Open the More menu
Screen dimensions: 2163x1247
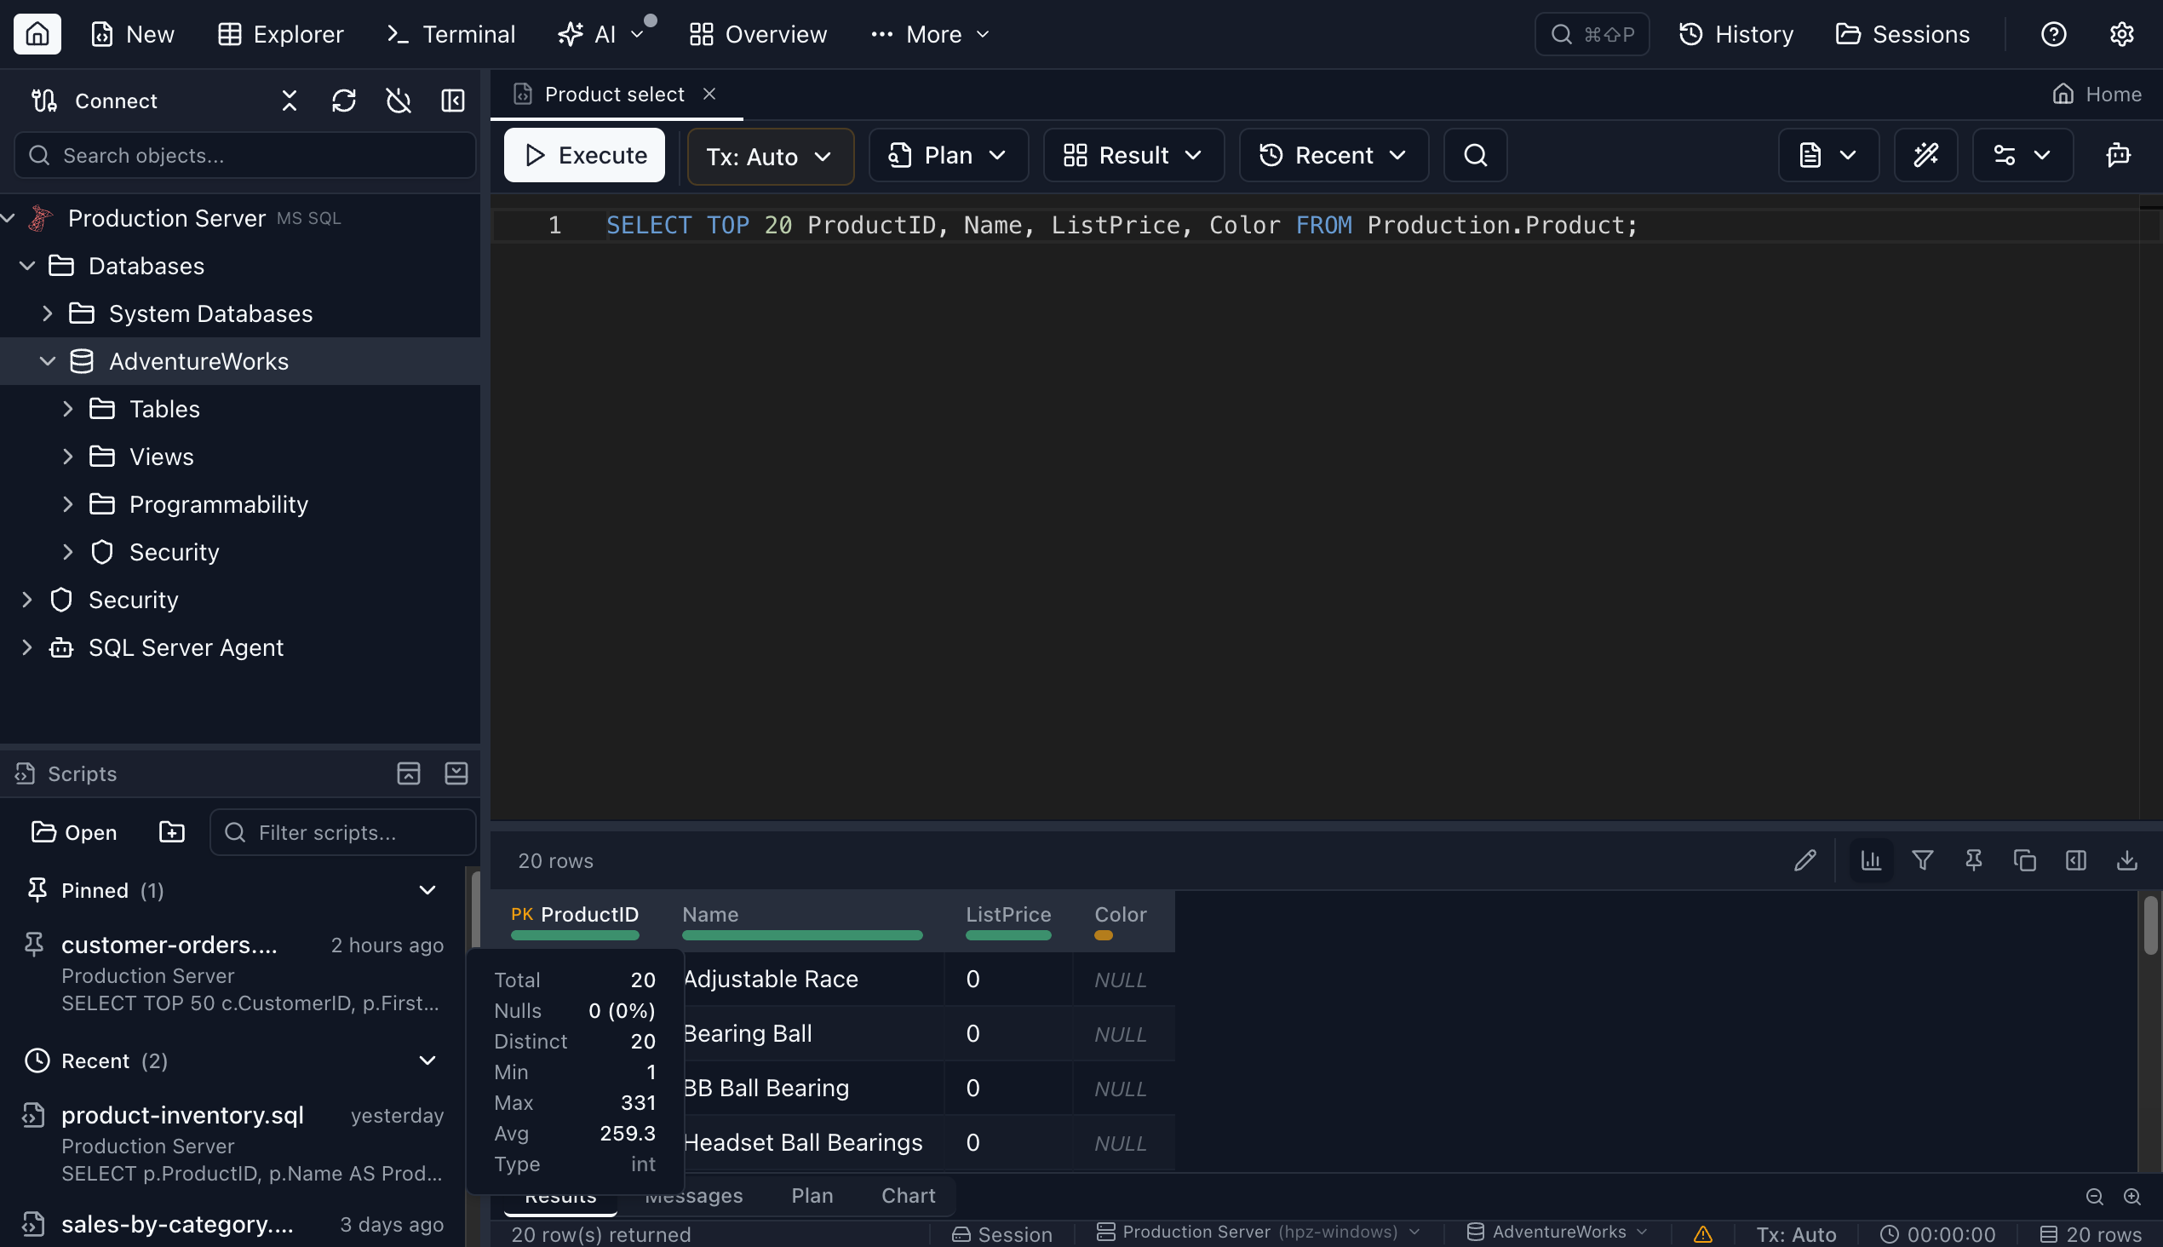click(931, 34)
